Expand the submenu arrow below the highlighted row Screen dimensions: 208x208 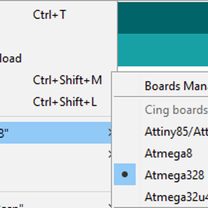click(110, 154)
